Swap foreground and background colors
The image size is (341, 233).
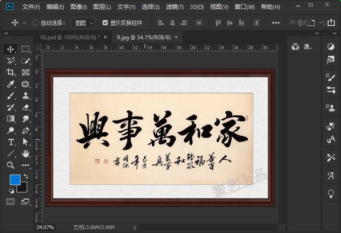(x=26, y=176)
